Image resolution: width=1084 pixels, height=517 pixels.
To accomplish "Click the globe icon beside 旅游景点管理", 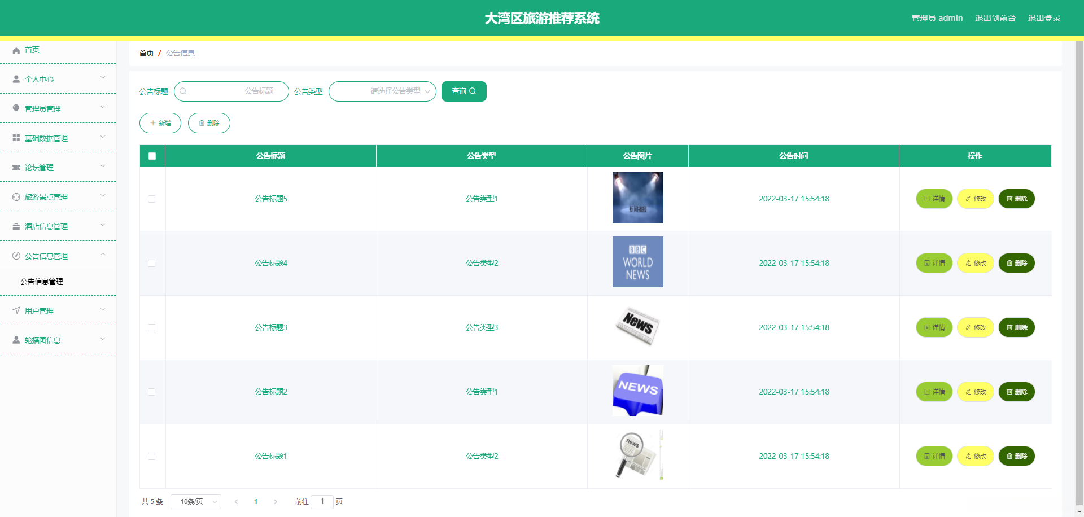I will click(16, 197).
